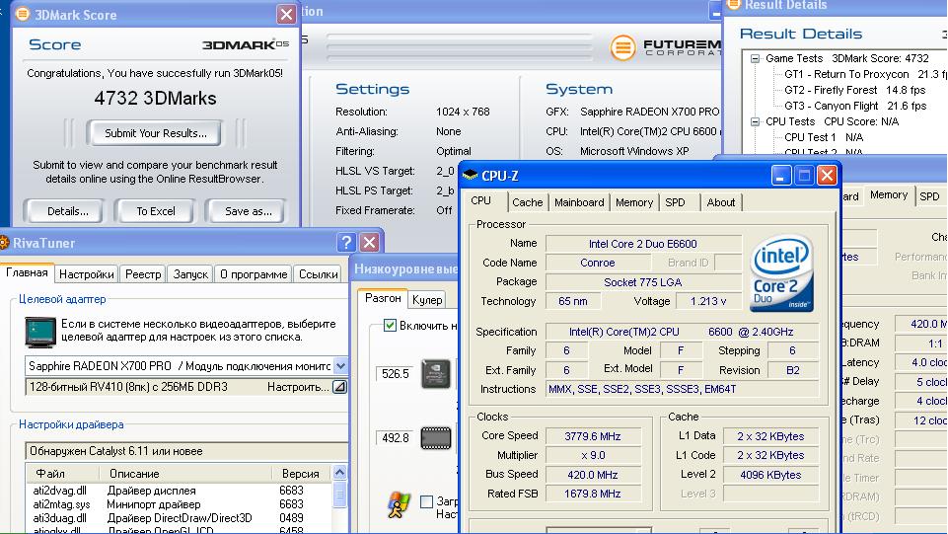Click the Версия column header

[301, 474]
